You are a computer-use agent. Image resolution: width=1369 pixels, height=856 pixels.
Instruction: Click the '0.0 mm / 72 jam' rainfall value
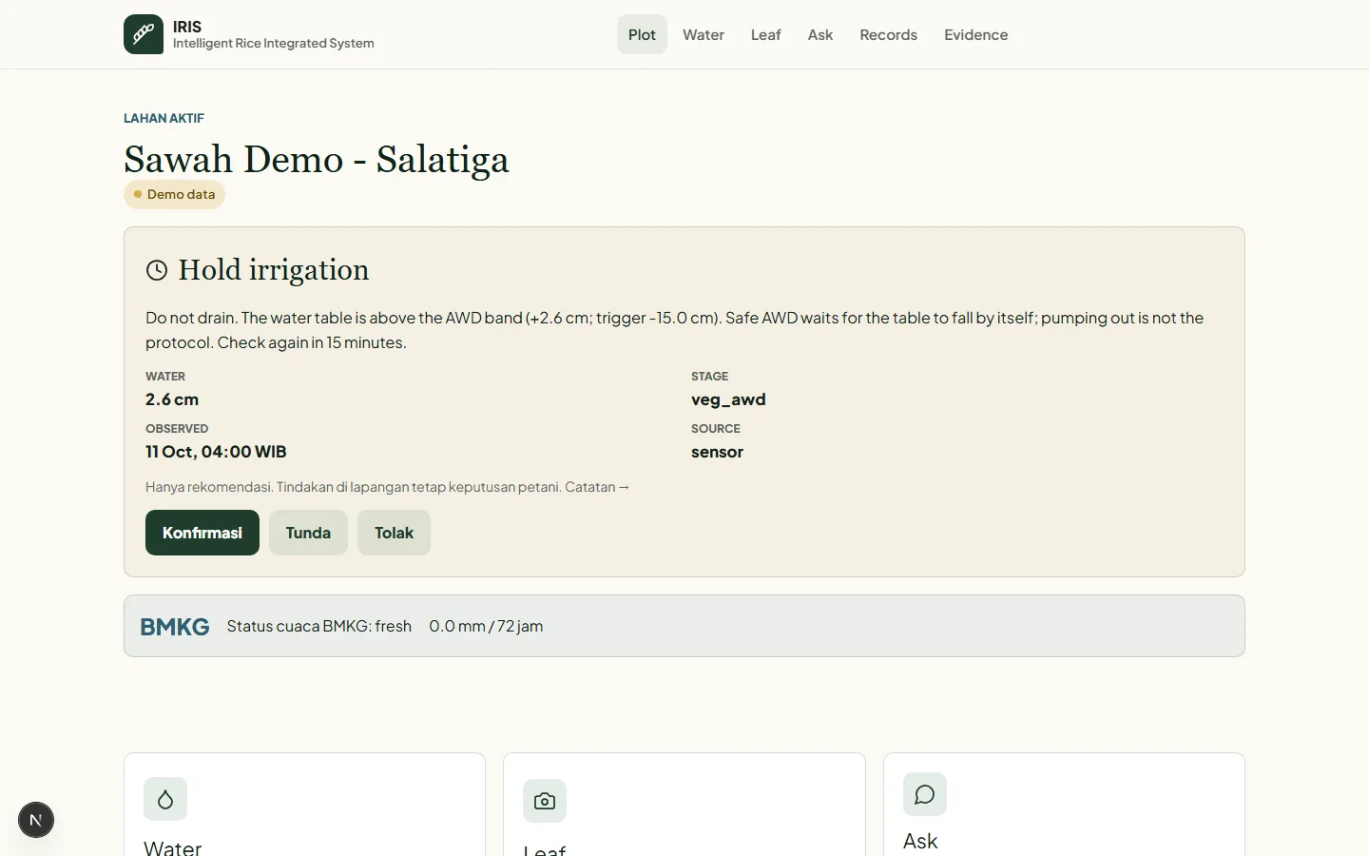pyautogui.click(x=486, y=626)
